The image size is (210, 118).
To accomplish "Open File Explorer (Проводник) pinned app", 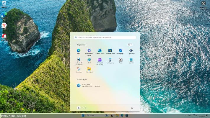I will click(89, 70).
